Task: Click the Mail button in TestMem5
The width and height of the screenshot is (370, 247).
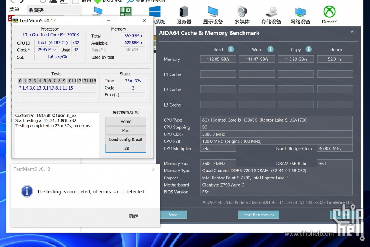Action: click(126, 130)
